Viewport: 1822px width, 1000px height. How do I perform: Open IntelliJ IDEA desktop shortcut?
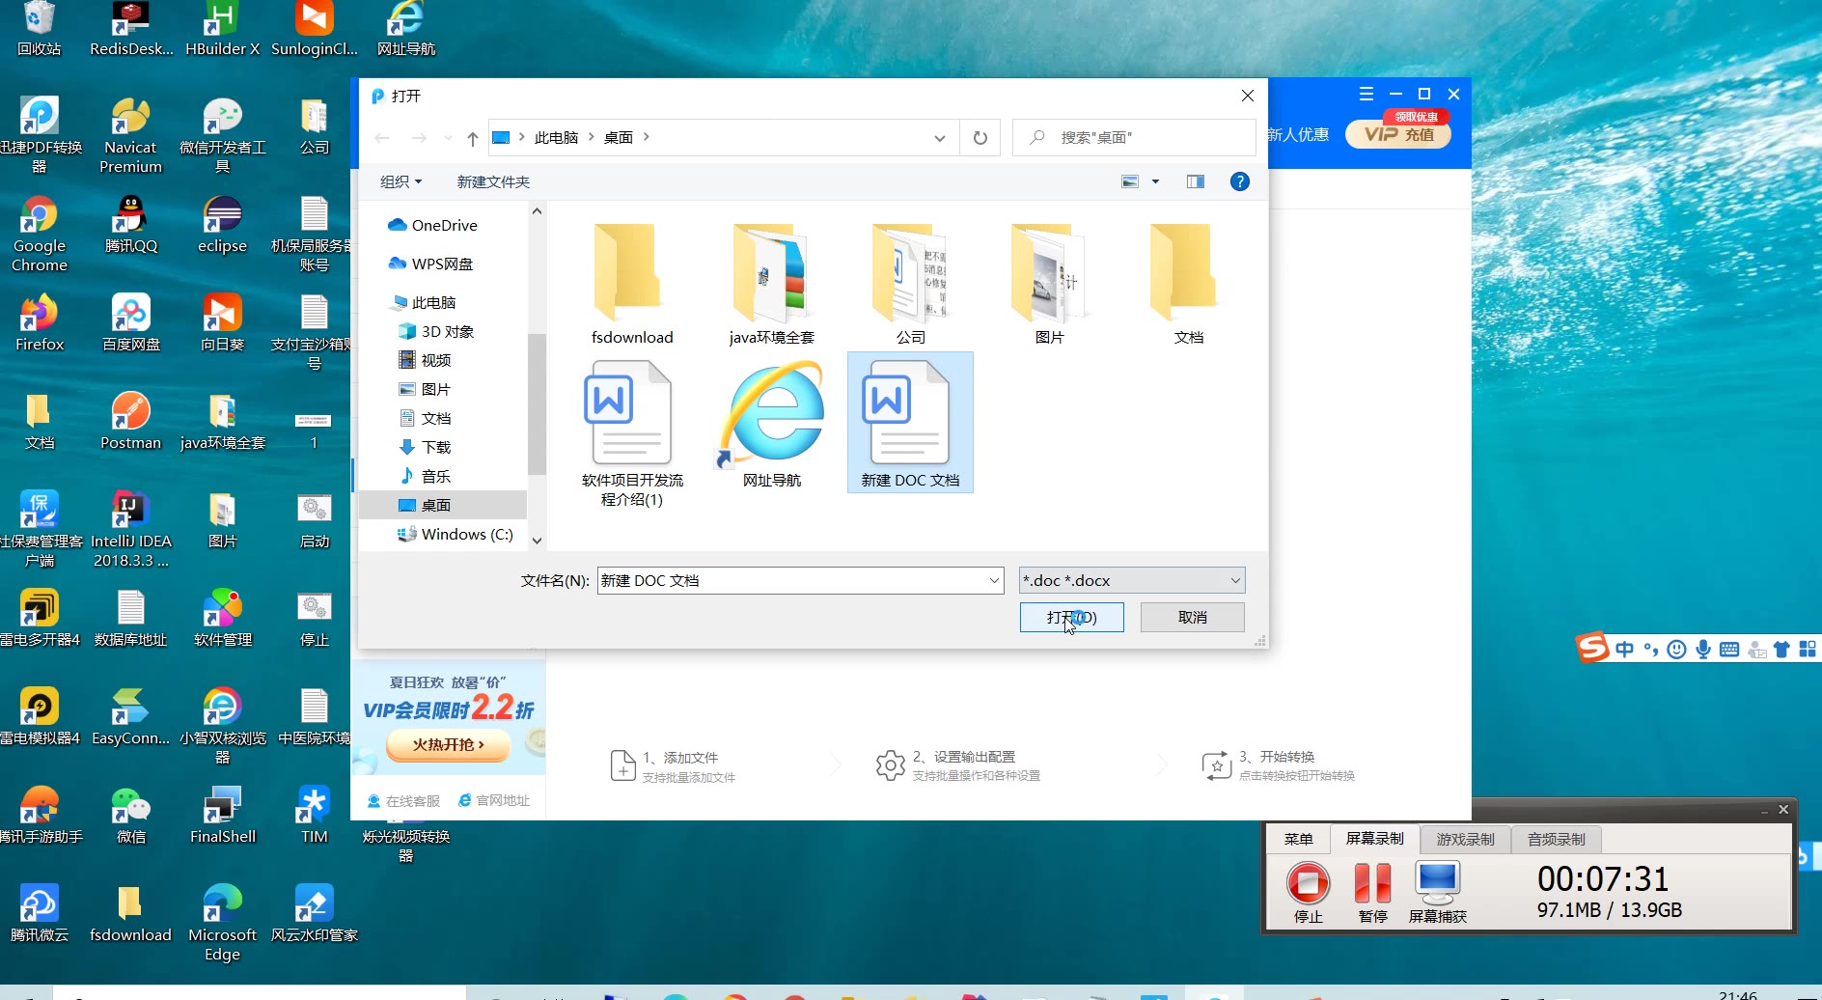click(x=130, y=530)
